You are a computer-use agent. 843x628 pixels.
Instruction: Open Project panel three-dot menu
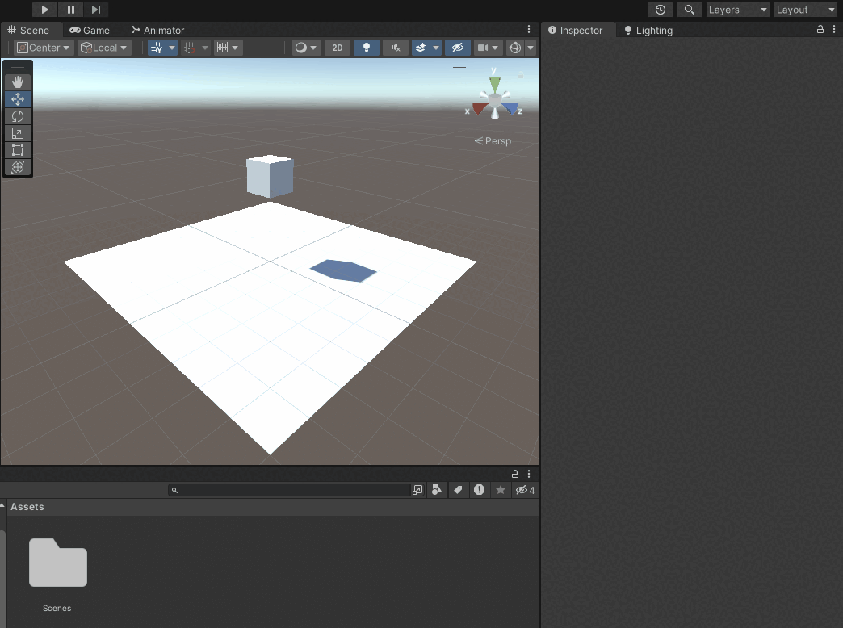(x=529, y=474)
